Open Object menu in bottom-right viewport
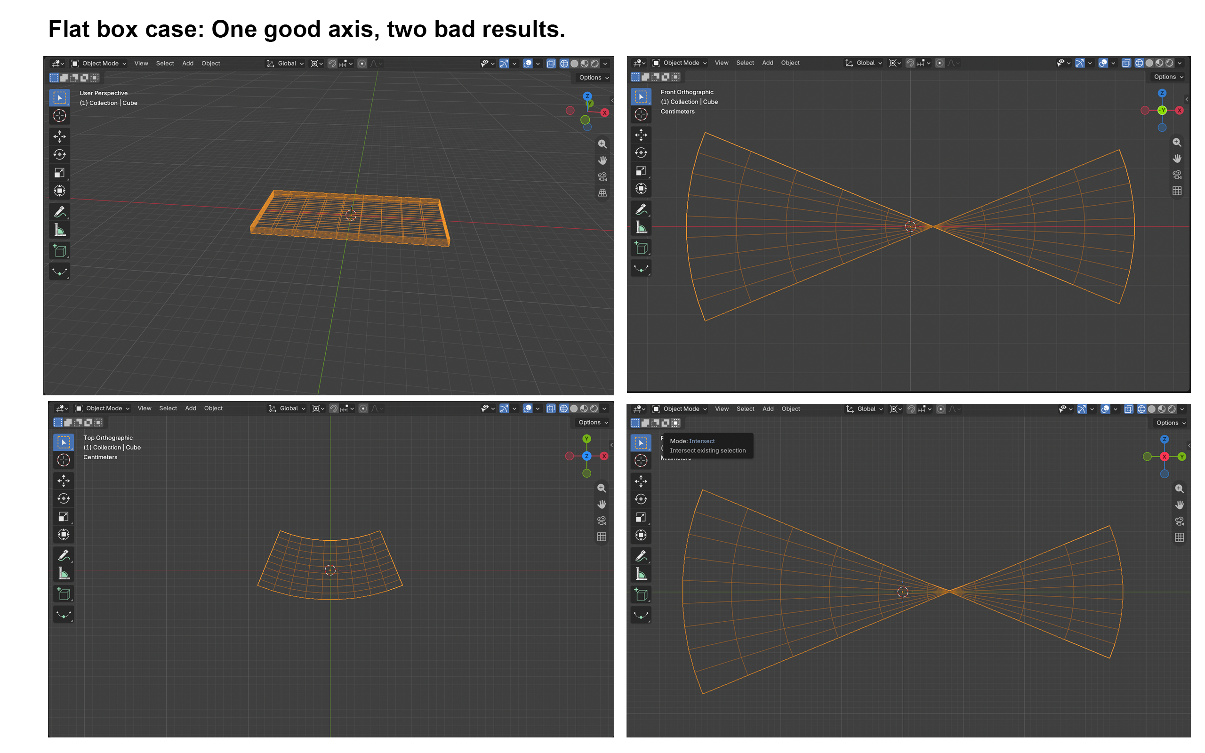The height and width of the screenshot is (753, 1205). point(791,409)
